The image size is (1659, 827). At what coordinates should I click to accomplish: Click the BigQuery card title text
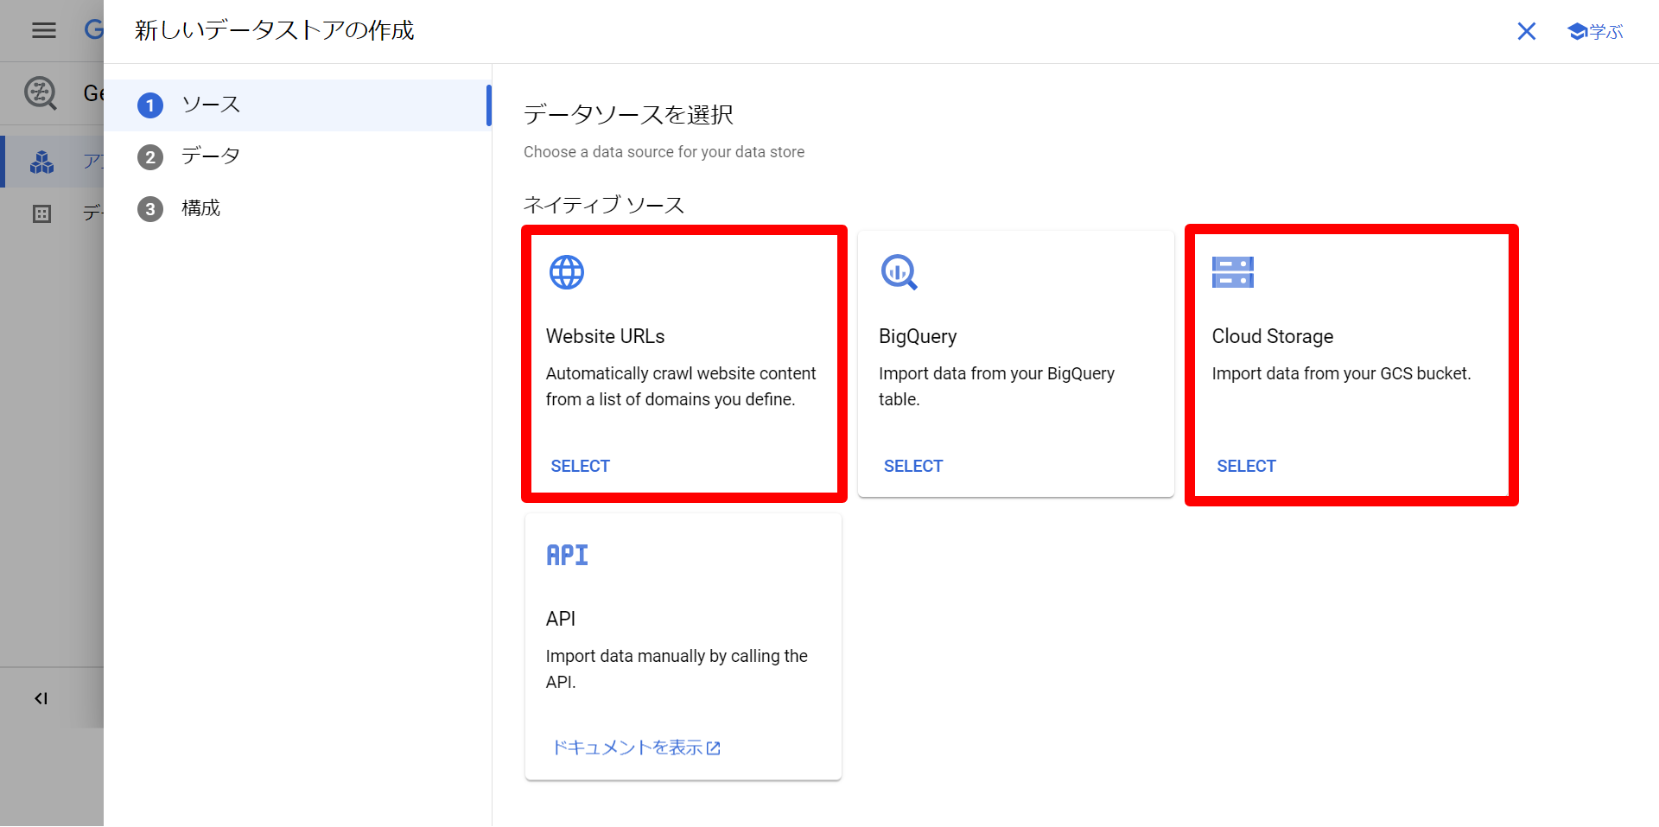coord(918,336)
